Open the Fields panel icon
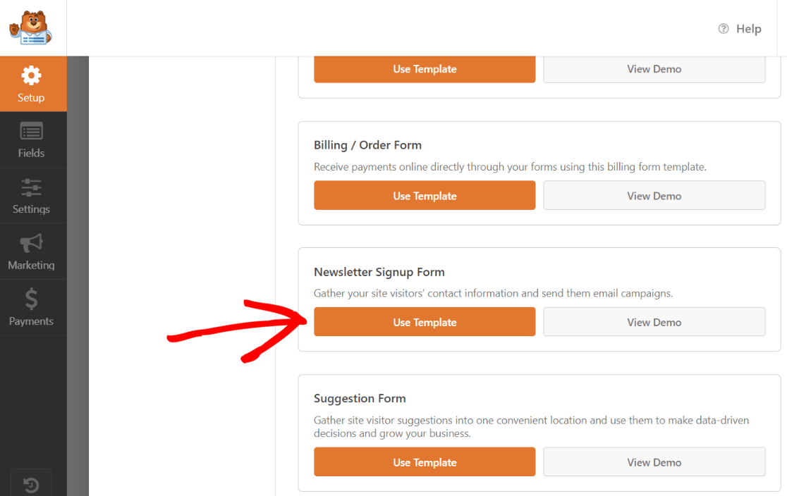The height and width of the screenshot is (496, 787). 31,132
